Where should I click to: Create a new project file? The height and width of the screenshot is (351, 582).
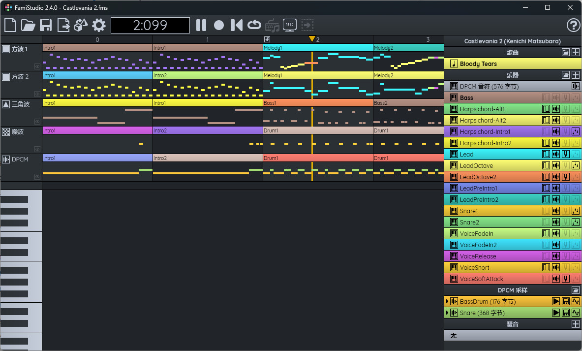[10, 25]
